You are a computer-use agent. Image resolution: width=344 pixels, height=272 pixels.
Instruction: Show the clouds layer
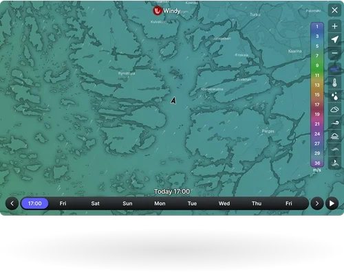(x=334, y=109)
